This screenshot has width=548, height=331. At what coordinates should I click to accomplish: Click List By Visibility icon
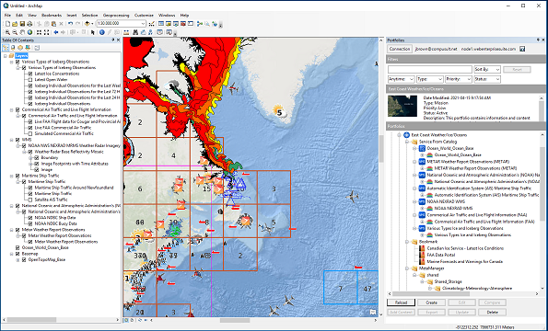[20, 48]
